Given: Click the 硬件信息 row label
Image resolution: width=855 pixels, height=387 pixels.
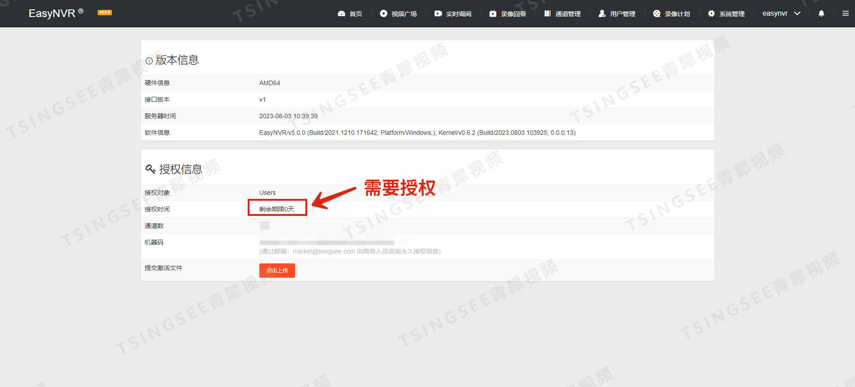Looking at the screenshot, I should [x=157, y=83].
